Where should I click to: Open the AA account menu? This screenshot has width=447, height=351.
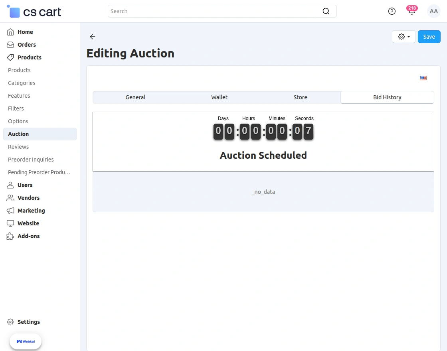434,11
